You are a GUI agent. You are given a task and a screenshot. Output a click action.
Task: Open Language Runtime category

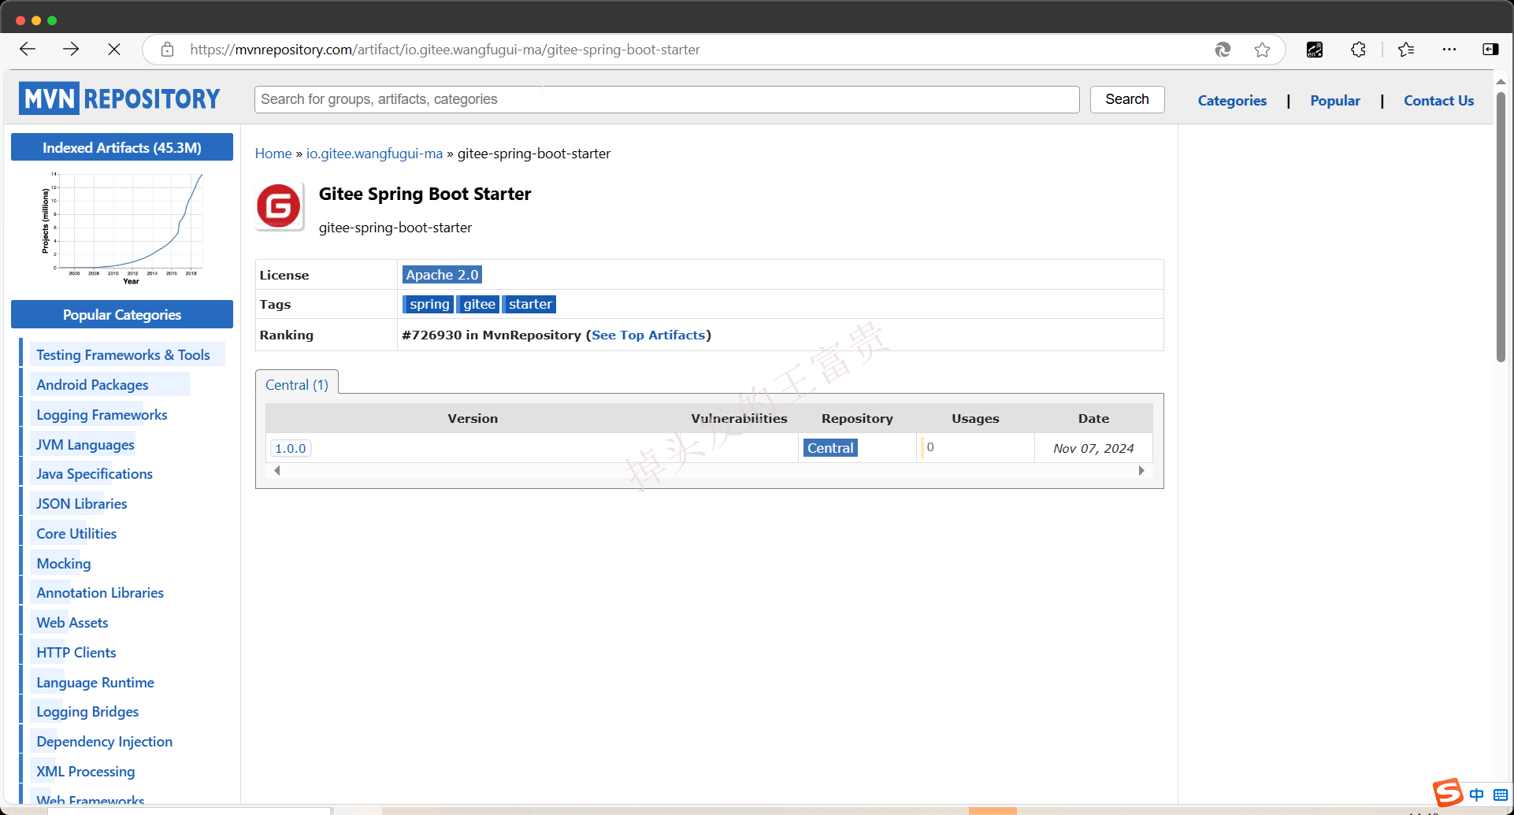coord(95,683)
